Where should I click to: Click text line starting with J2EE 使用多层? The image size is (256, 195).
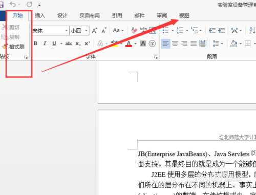(x=203, y=175)
